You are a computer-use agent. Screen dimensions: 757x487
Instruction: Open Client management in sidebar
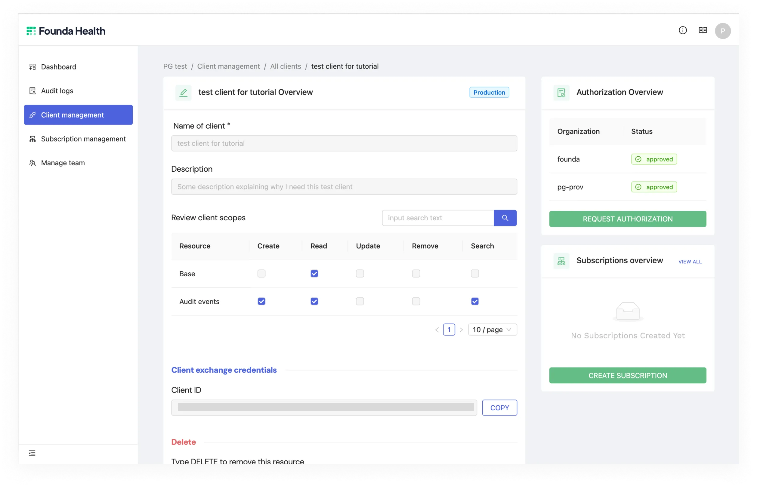(78, 115)
